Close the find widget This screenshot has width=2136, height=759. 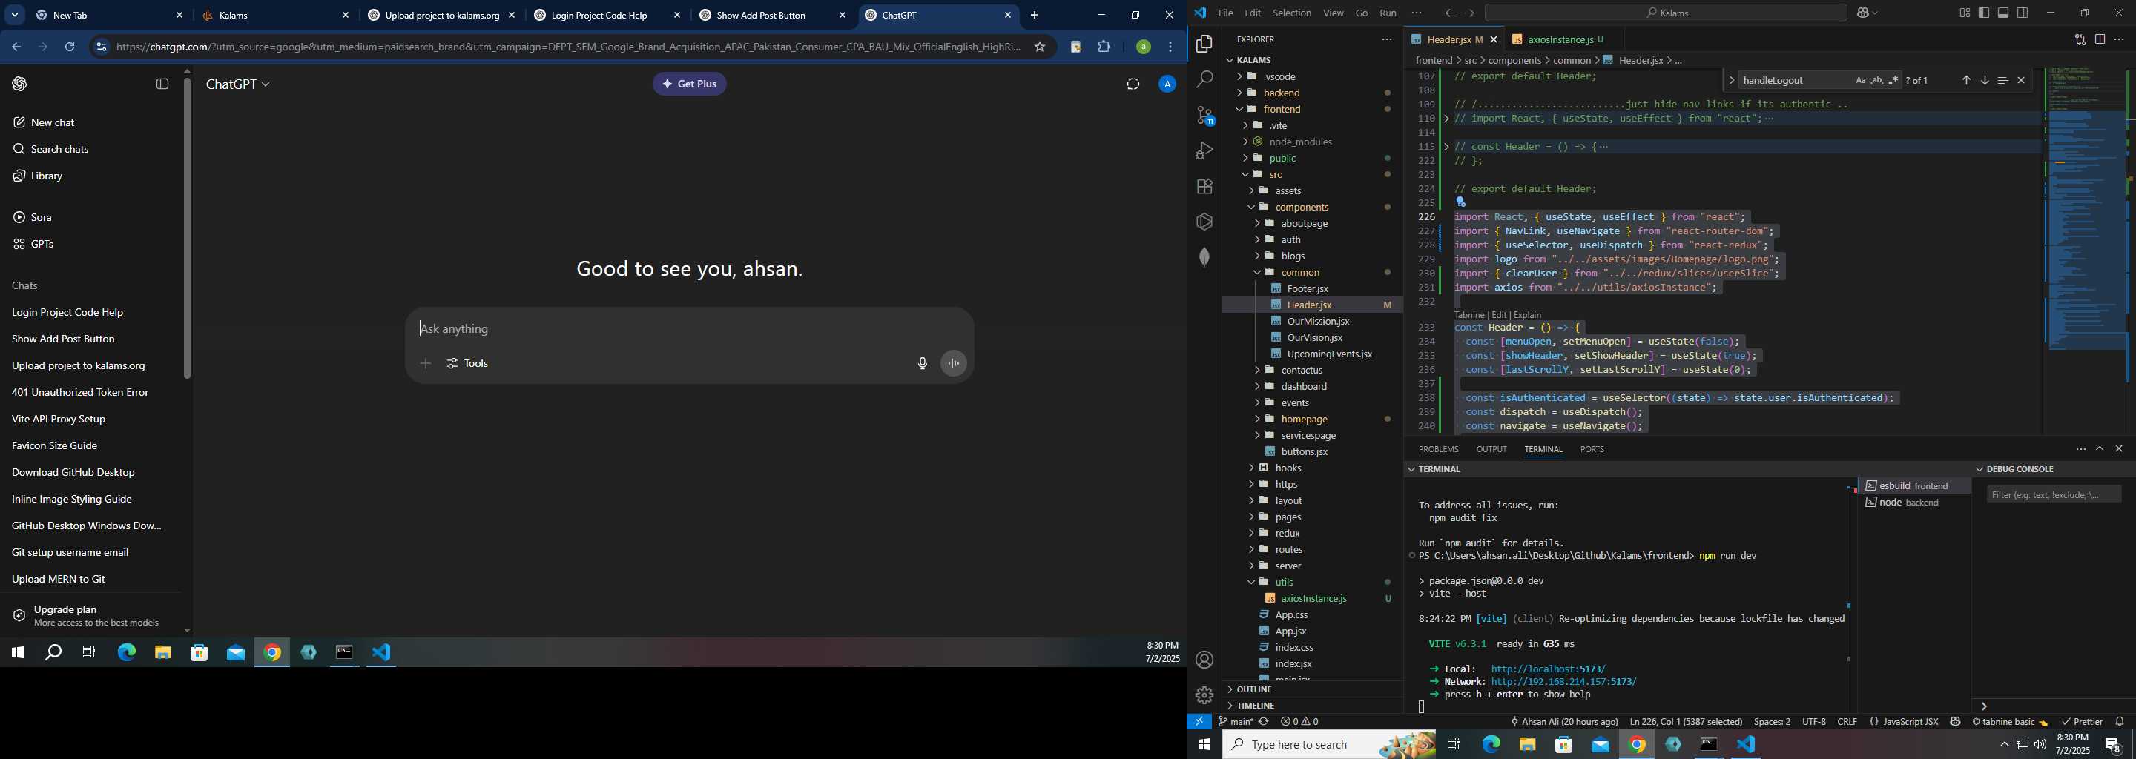(x=2021, y=80)
